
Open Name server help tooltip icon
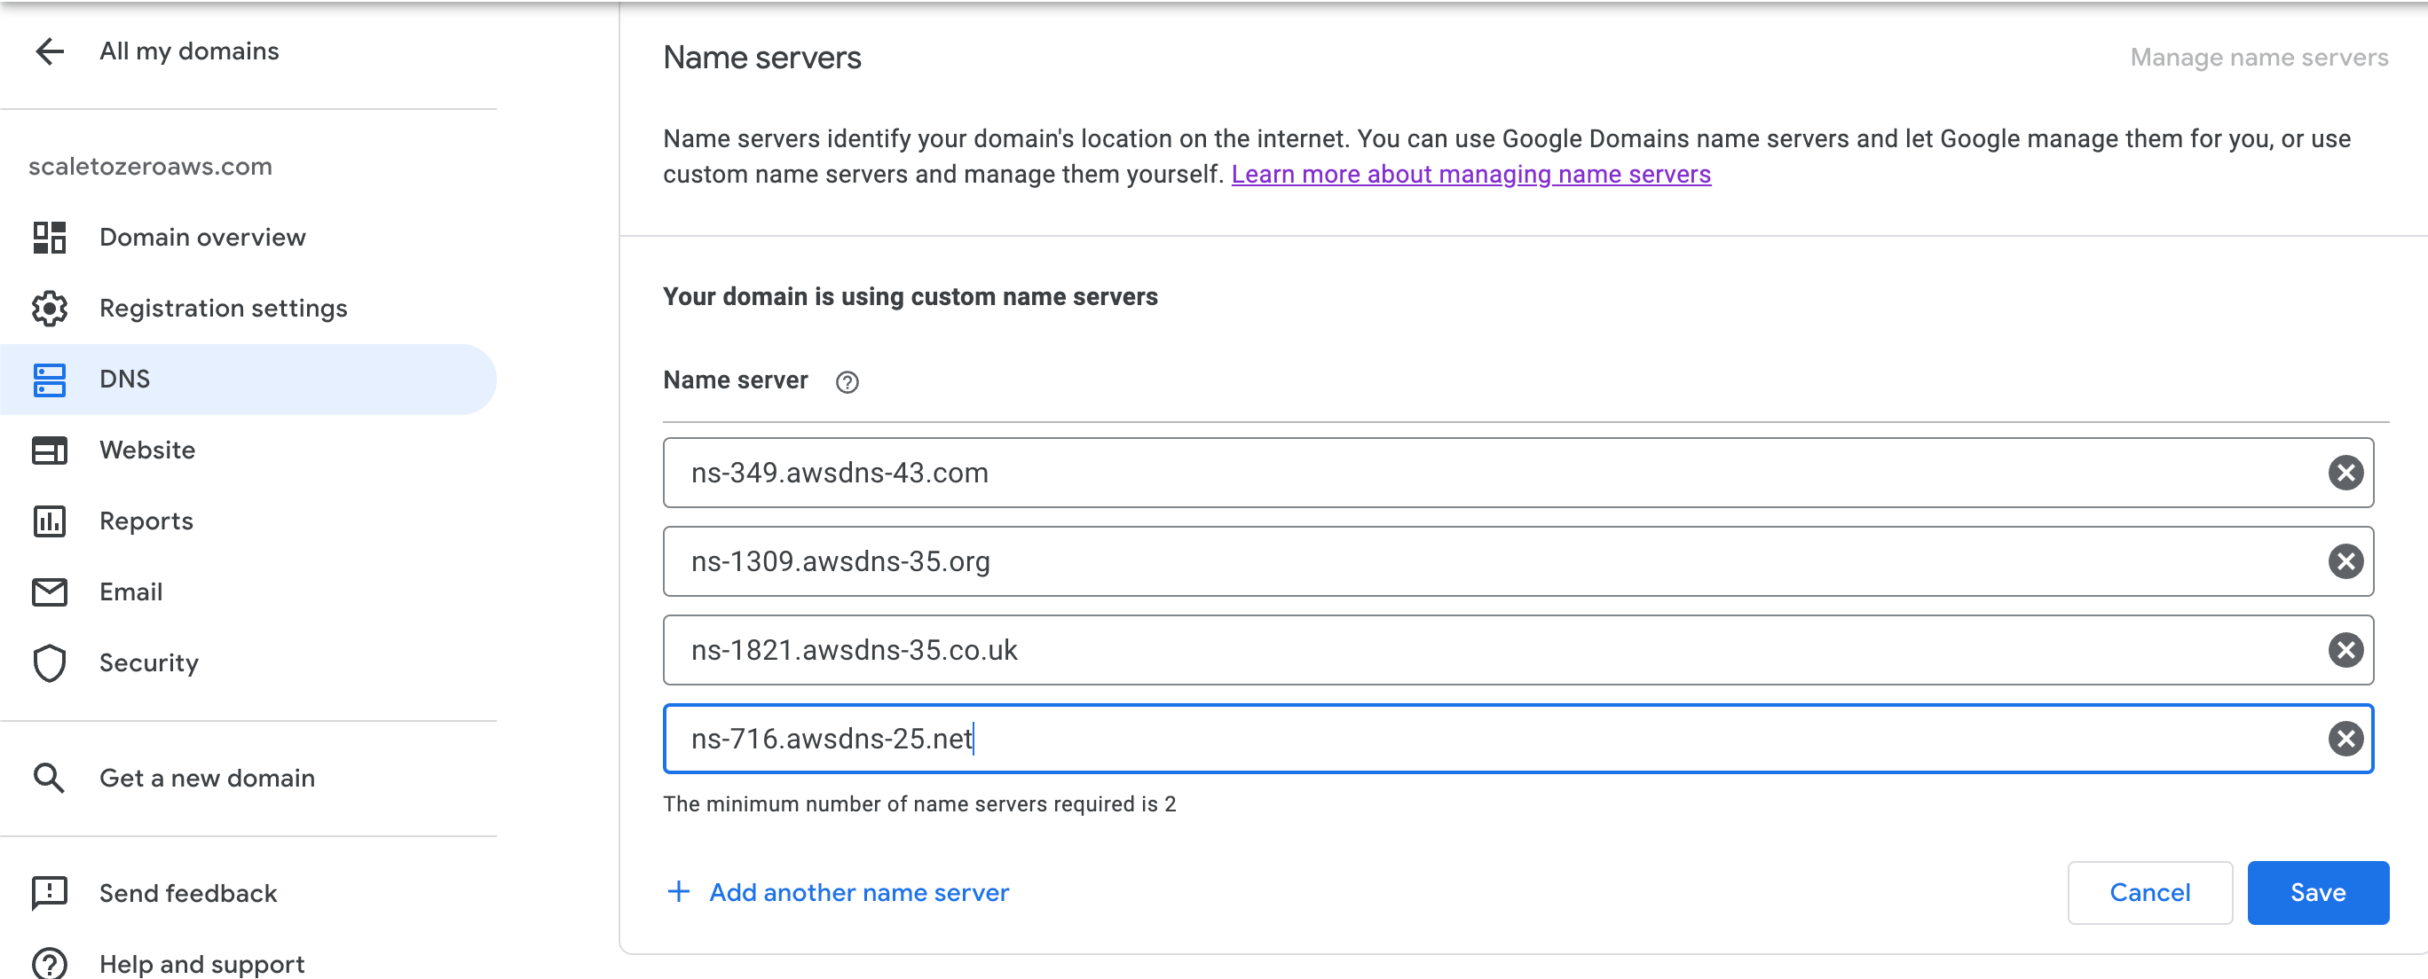pos(847,381)
